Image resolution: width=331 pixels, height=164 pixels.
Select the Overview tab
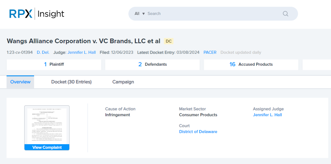point(20,82)
